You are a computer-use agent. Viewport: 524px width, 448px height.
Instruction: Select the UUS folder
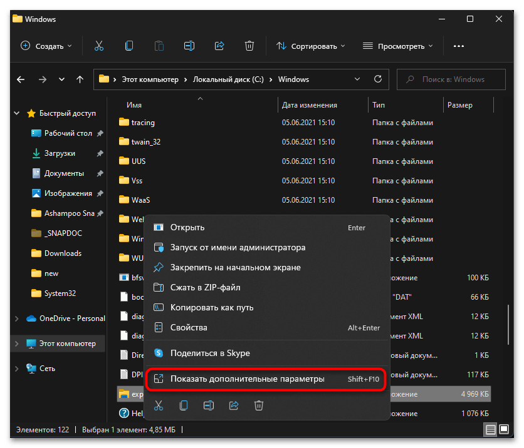(x=139, y=161)
